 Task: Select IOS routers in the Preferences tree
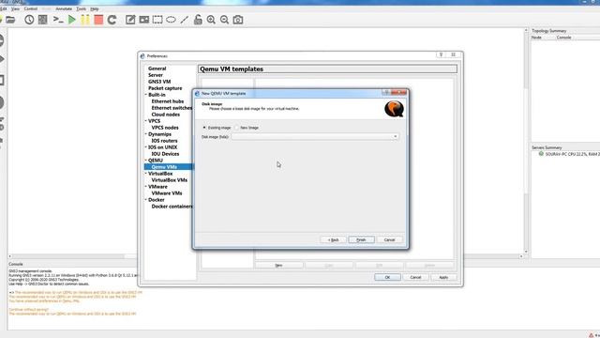(x=165, y=141)
